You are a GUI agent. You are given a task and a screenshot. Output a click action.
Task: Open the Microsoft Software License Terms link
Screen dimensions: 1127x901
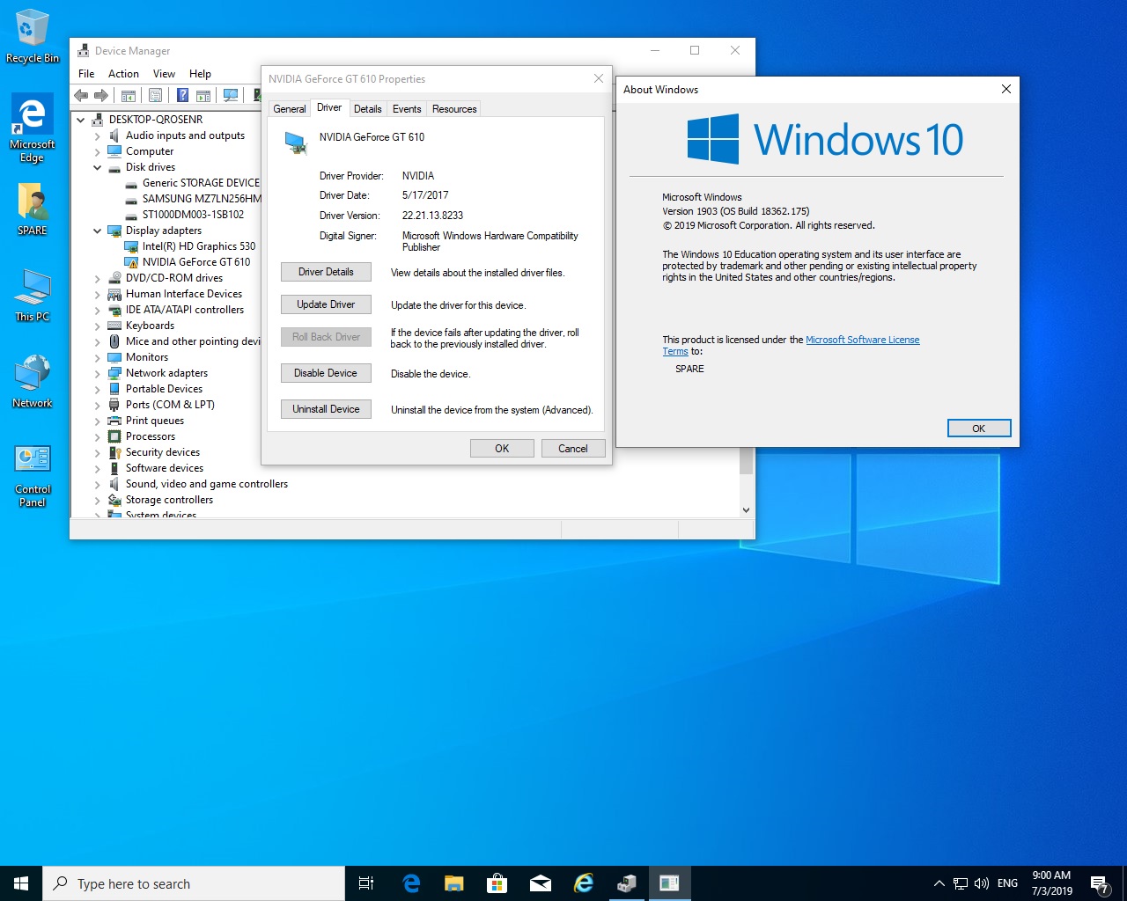click(863, 340)
